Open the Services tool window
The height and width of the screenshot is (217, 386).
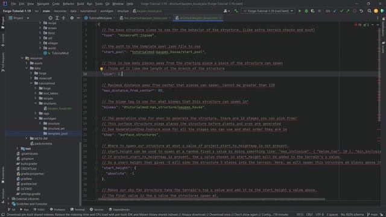pos(96,210)
